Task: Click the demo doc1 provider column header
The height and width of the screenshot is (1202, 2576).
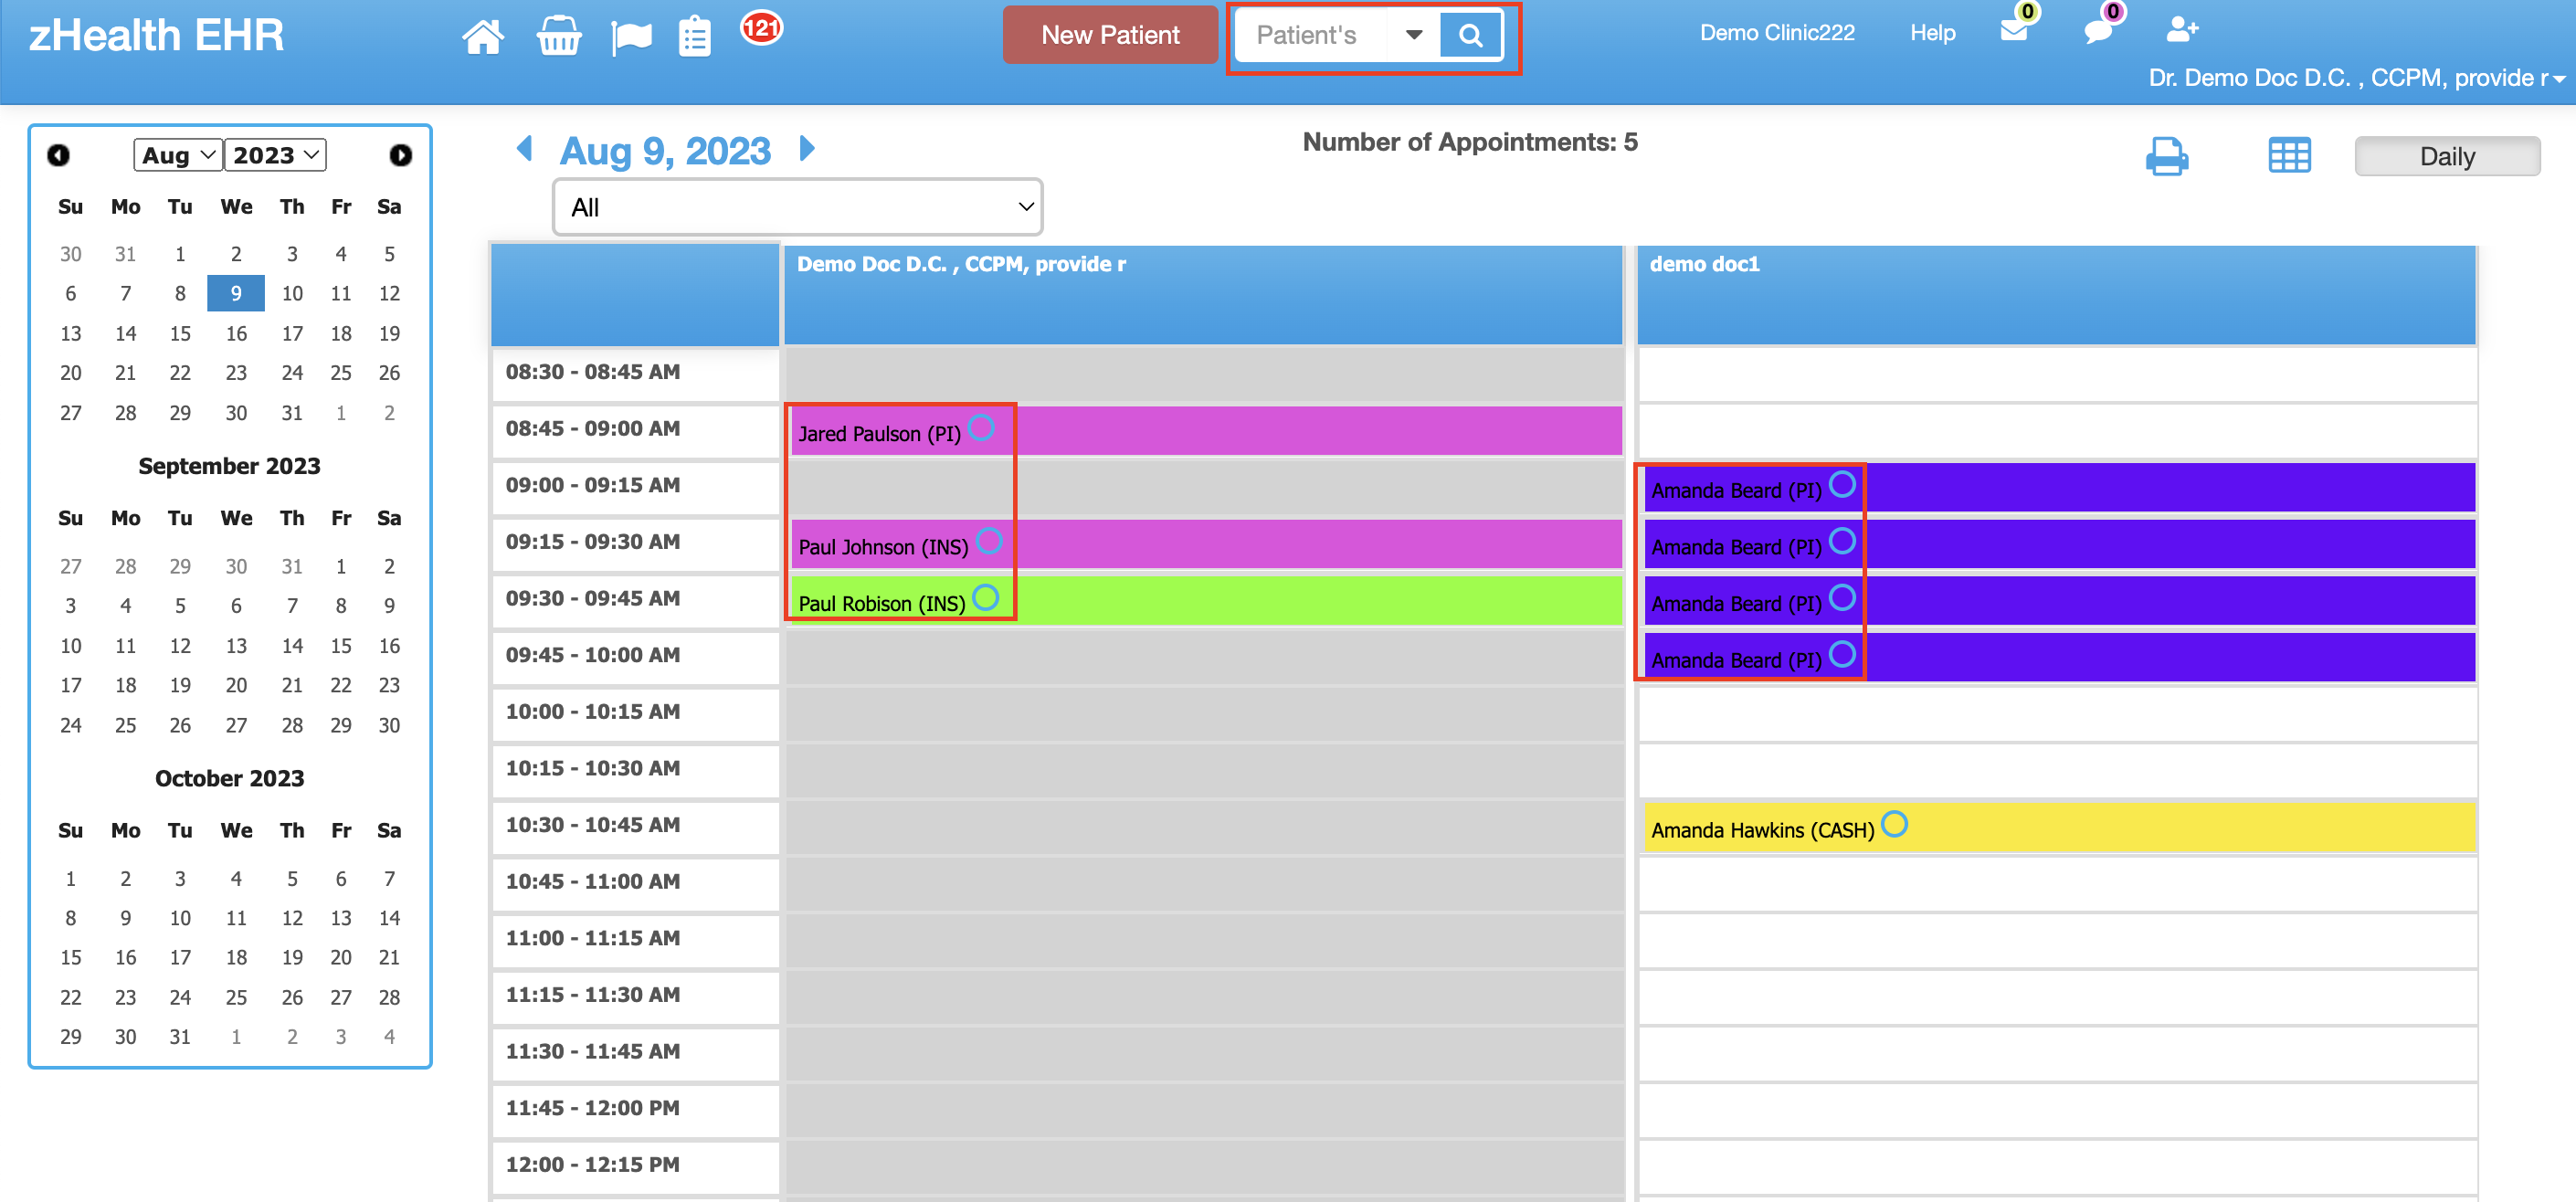Action: click(x=2056, y=295)
